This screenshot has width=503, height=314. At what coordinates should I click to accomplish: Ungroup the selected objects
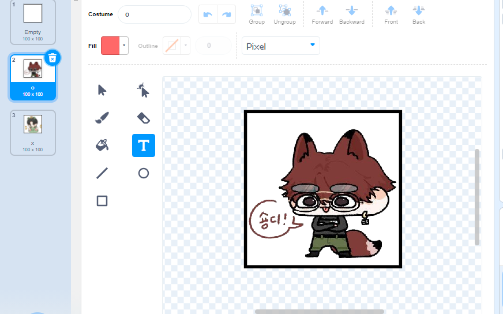point(284,15)
